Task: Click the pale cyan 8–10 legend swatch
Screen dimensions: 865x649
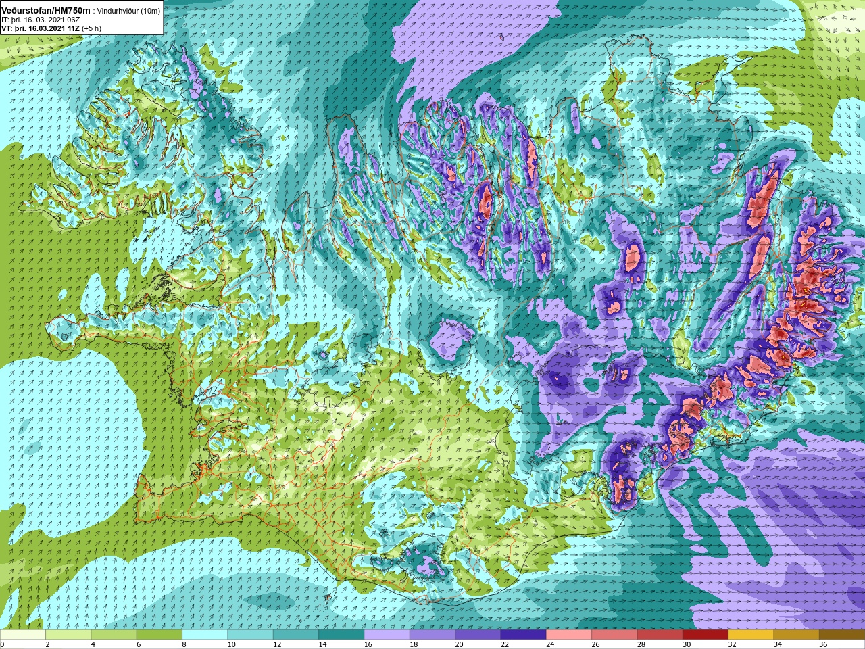Action: click(205, 634)
